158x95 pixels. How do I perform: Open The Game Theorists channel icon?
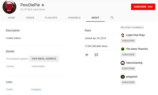[x=123, y=49]
